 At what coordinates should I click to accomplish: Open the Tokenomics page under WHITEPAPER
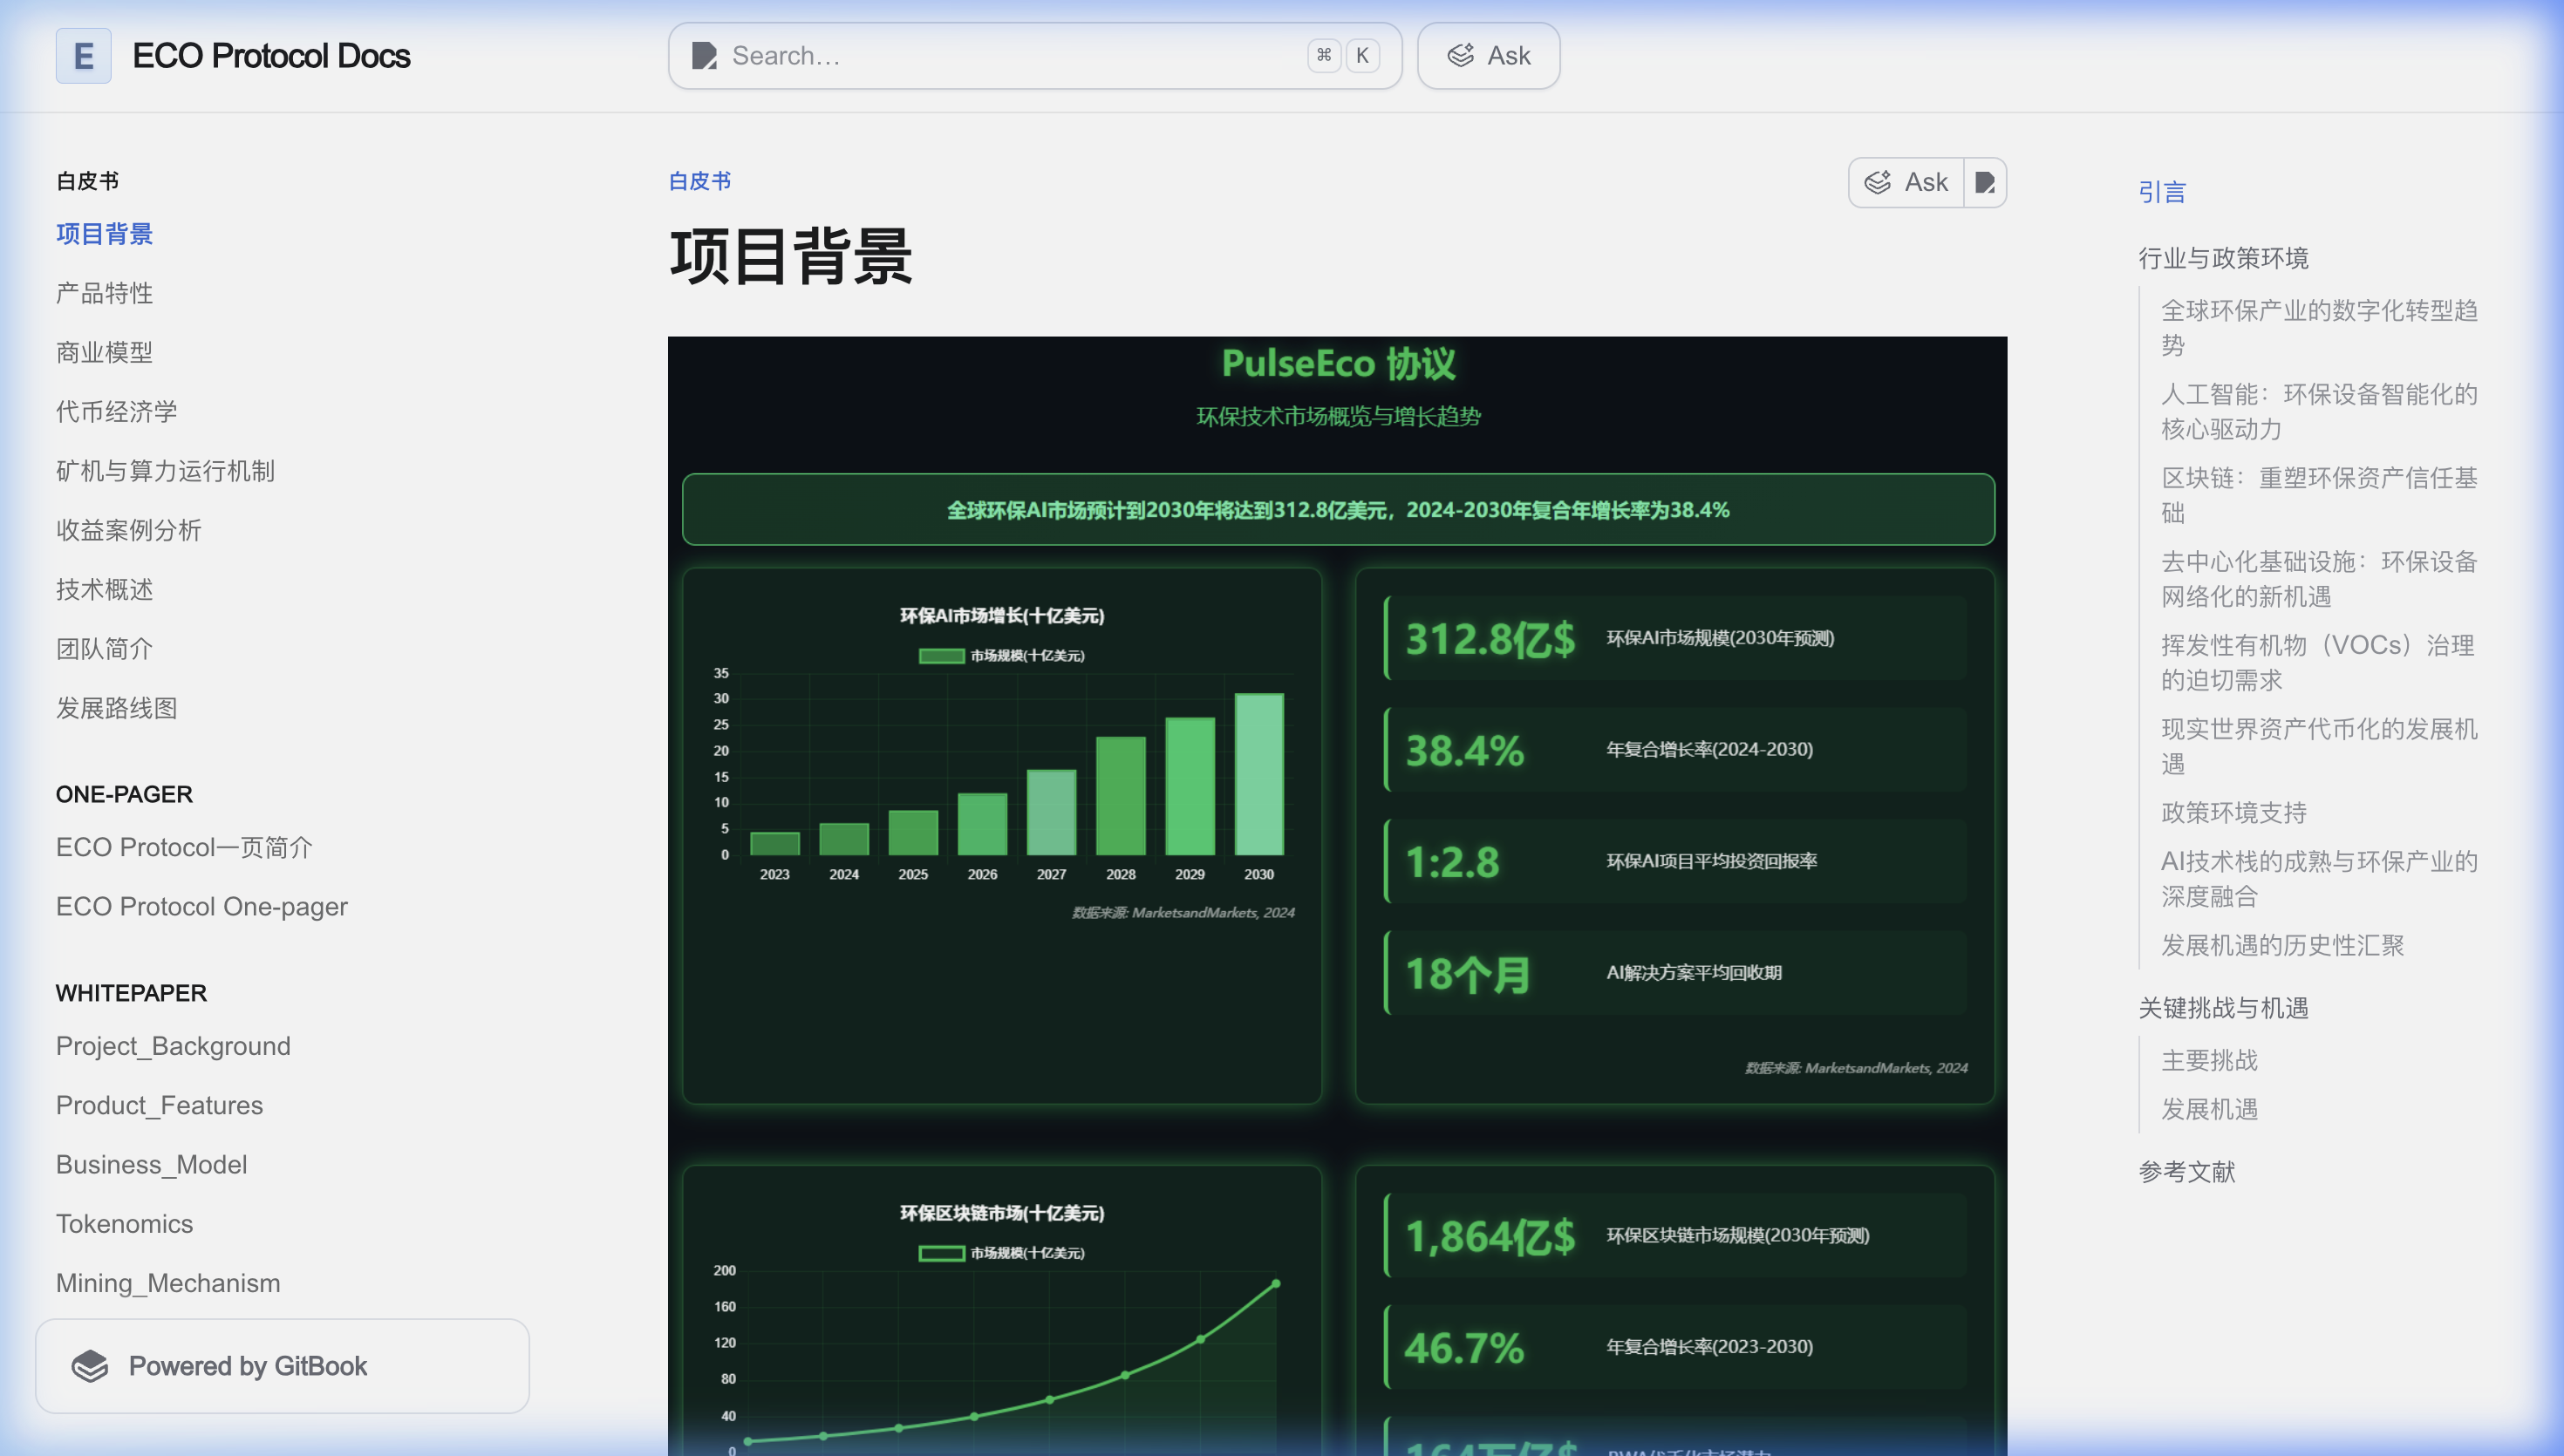[124, 1223]
